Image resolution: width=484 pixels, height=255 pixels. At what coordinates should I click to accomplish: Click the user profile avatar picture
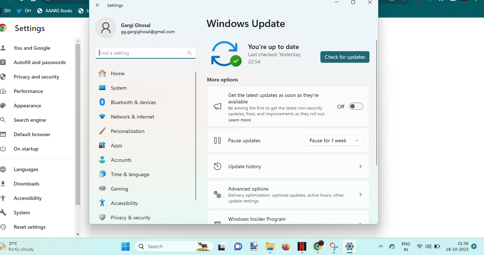pos(106,28)
